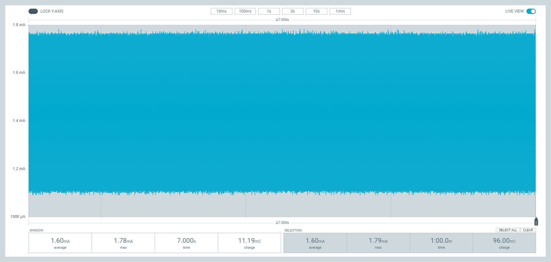Click the 1.8 mA y-axis label

tap(19, 25)
